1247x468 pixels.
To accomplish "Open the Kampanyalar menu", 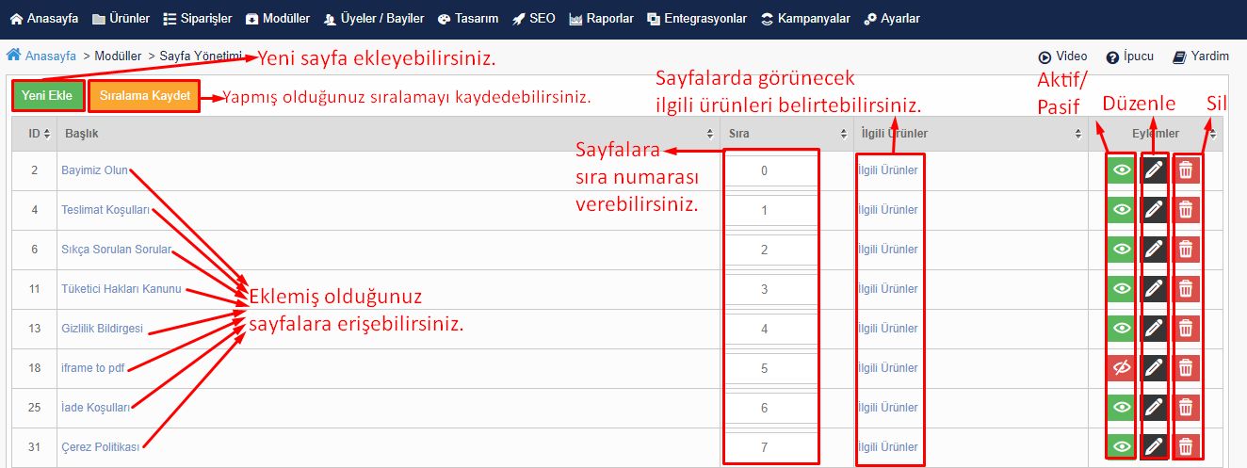I will coord(805,18).
